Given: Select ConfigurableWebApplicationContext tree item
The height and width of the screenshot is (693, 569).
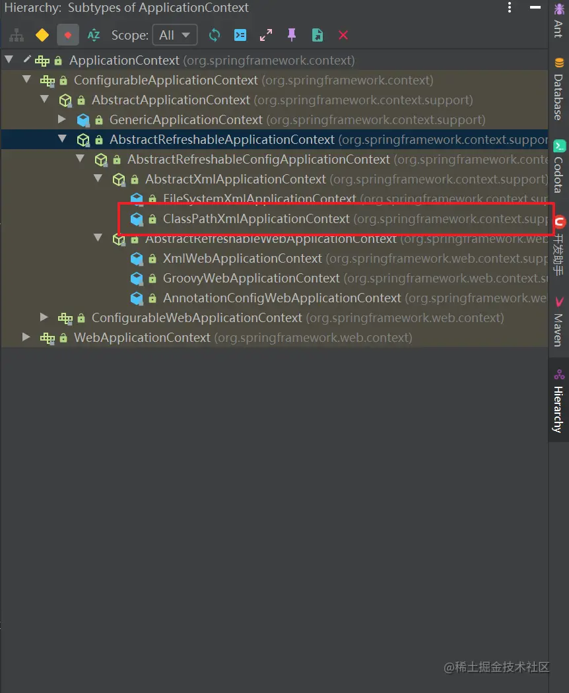Looking at the screenshot, I should (274, 317).
